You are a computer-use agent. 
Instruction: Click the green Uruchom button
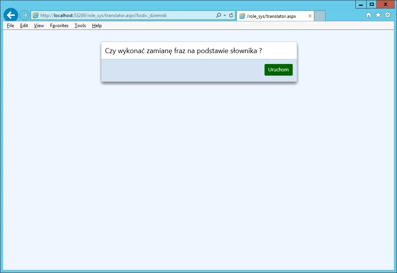pos(279,70)
